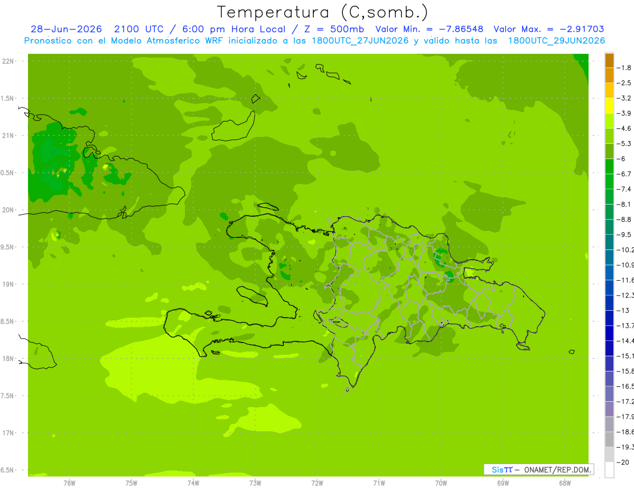The height and width of the screenshot is (490, 634).
Task: Click the '20N' latitude label
Action: [8, 210]
